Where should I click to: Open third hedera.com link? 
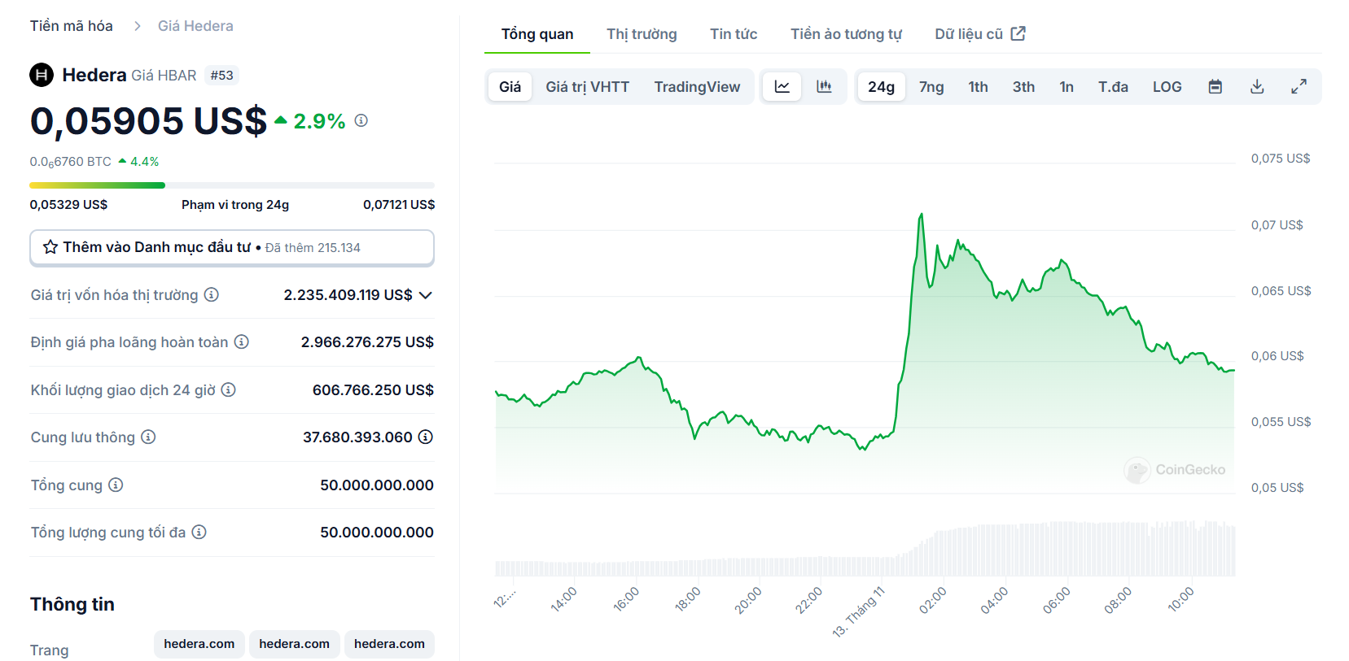(389, 644)
